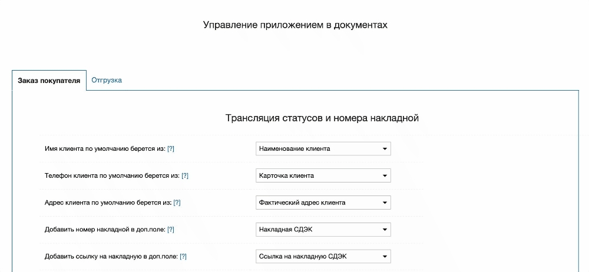Open help for Добавить ссылку на накладную
Screen dimensions: 589x272
click(x=183, y=257)
